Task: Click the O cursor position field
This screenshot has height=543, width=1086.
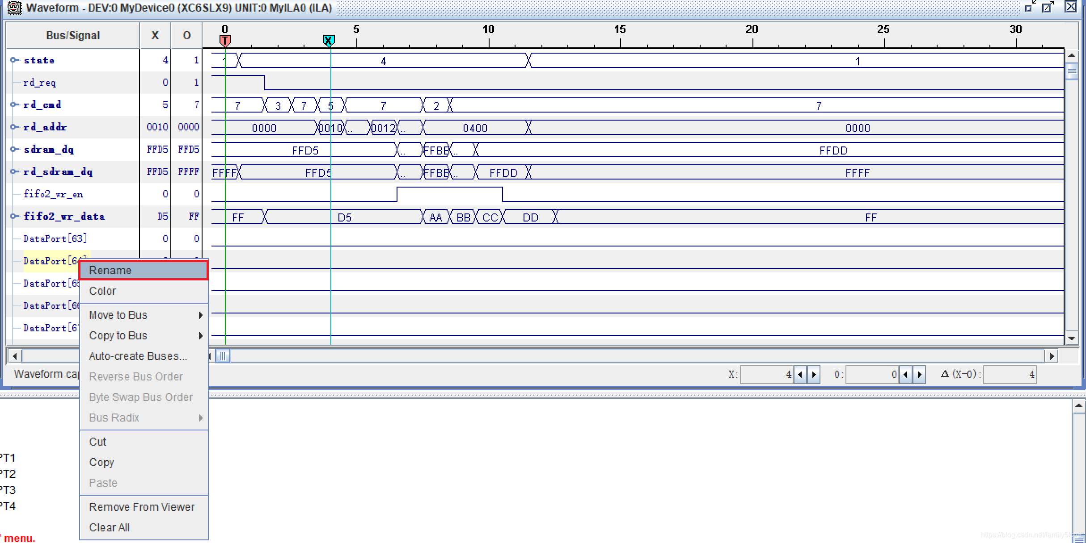Action: click(x=873, y=374)
